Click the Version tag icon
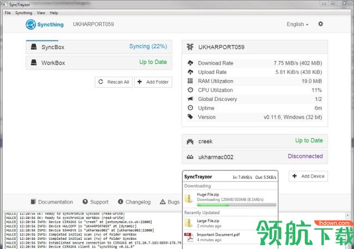Image resolution: width=354 pixels, height=249 pixels. coord(190,117)
